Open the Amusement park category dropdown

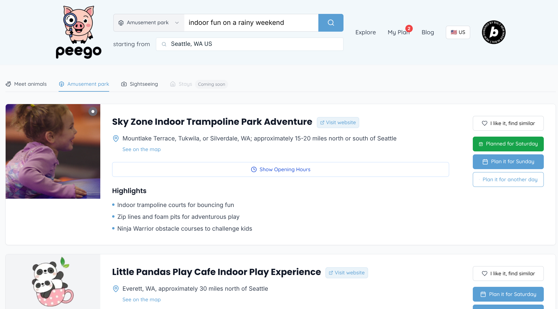(149, 23)
